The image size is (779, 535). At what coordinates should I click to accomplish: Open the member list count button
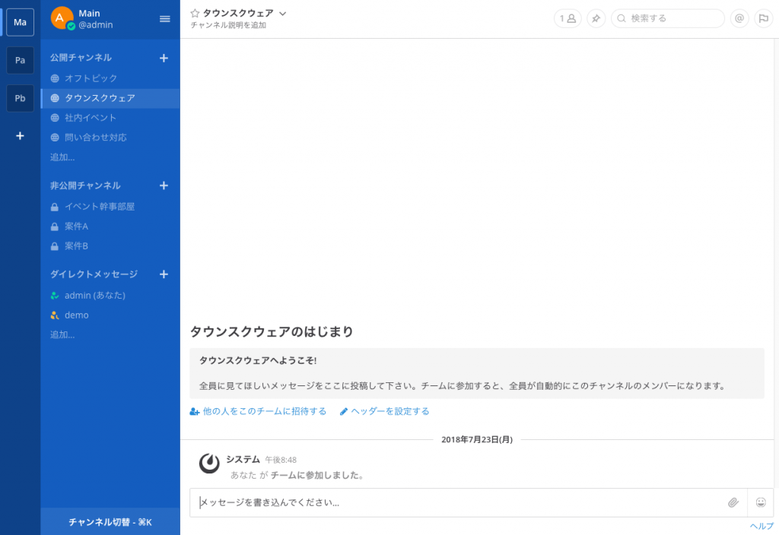click(567, 19)
